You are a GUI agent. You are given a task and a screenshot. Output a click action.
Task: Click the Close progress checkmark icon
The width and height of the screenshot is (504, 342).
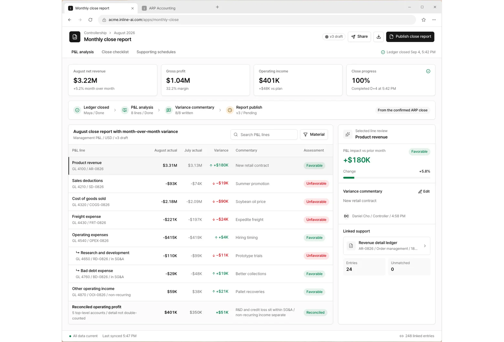click(428, 71)
